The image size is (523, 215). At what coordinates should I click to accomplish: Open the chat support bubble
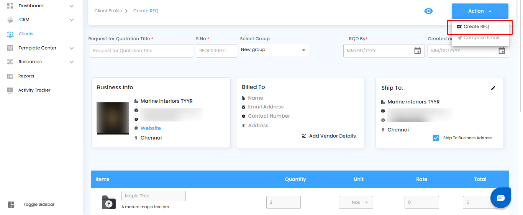click(501, 198)
